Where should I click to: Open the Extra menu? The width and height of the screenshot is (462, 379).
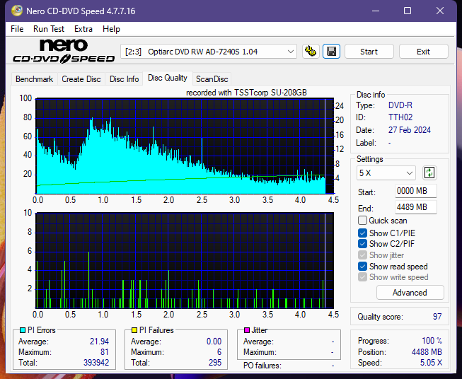[83, 29]
